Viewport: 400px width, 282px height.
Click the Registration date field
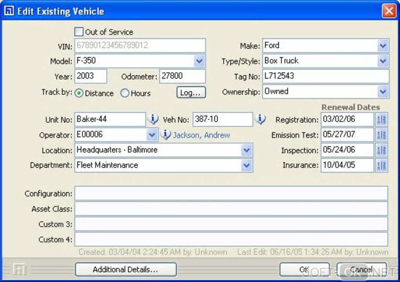[x=347, y=119]
